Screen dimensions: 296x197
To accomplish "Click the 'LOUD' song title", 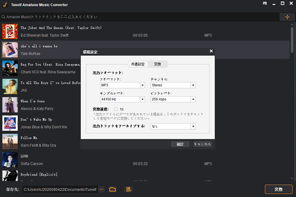I will pyautogui.click(x=24, y=156).
